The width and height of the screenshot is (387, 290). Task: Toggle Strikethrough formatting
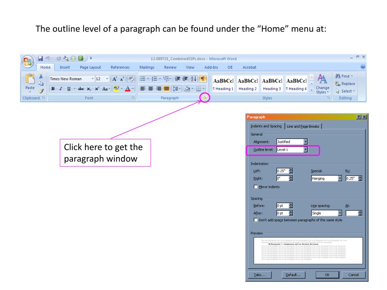[x=81, y=89]
